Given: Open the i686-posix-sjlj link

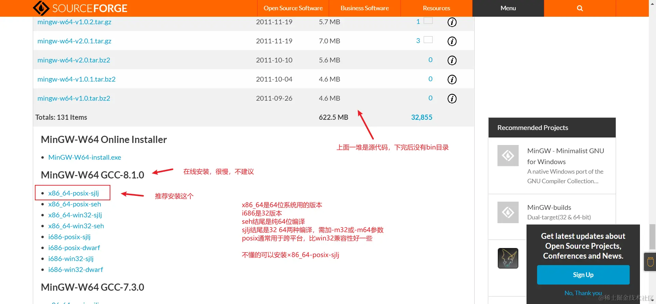Looking at the screenshot, I should tap(69, 237).
